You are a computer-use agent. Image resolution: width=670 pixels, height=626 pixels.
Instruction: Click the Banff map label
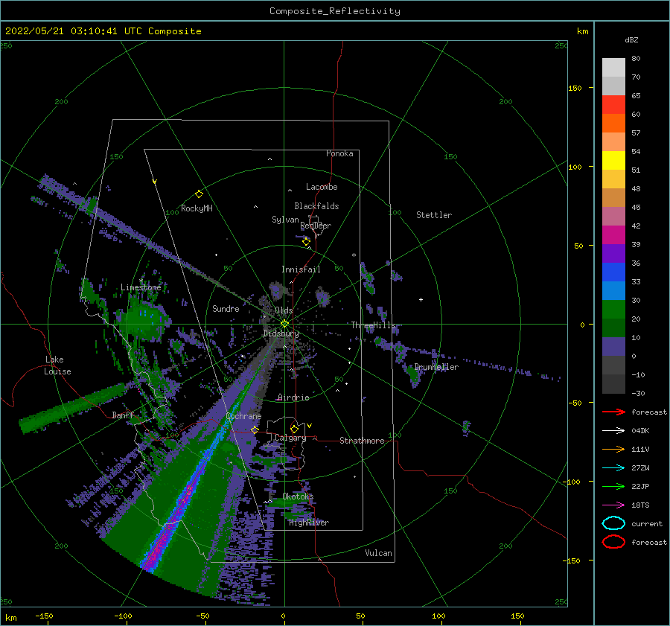tap(123, 415)
